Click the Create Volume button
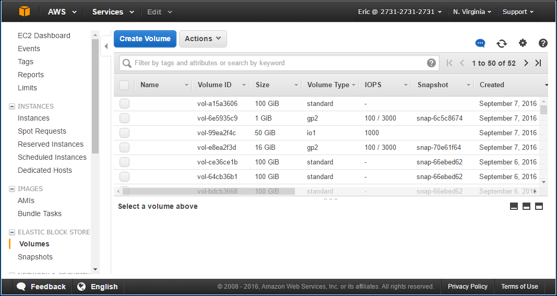This screenshot has height=296, width=557. [145, 39]
